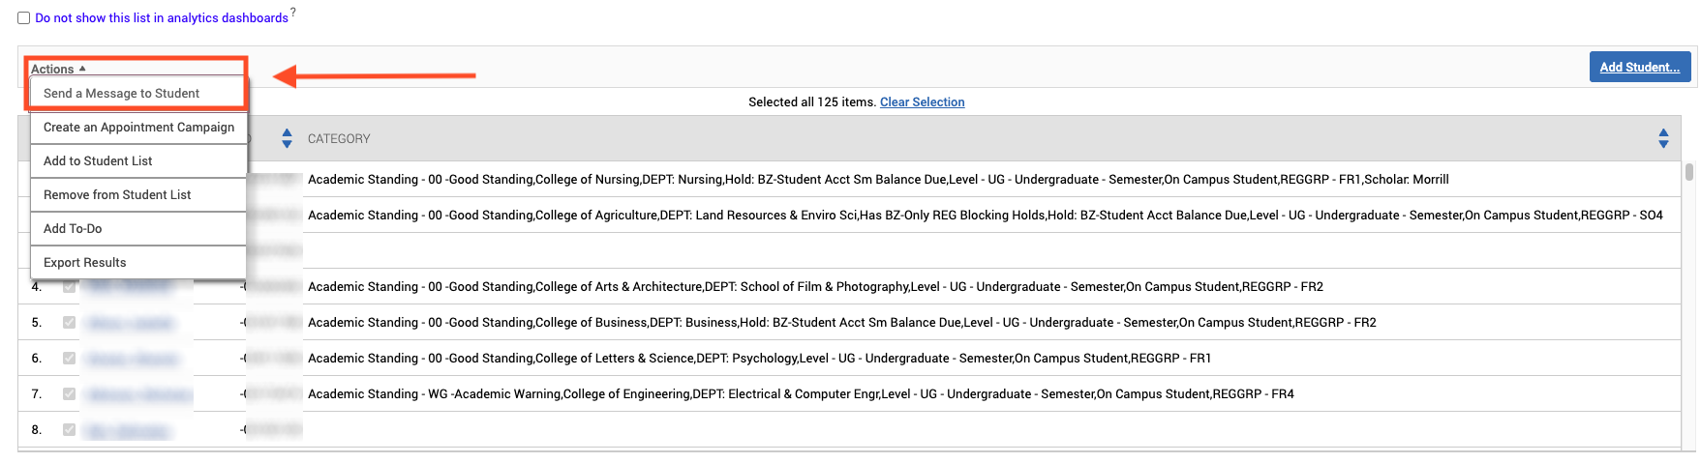Click the Add Student button
This screenshot has height=463, width=1701.
[x=1639, y=67]
